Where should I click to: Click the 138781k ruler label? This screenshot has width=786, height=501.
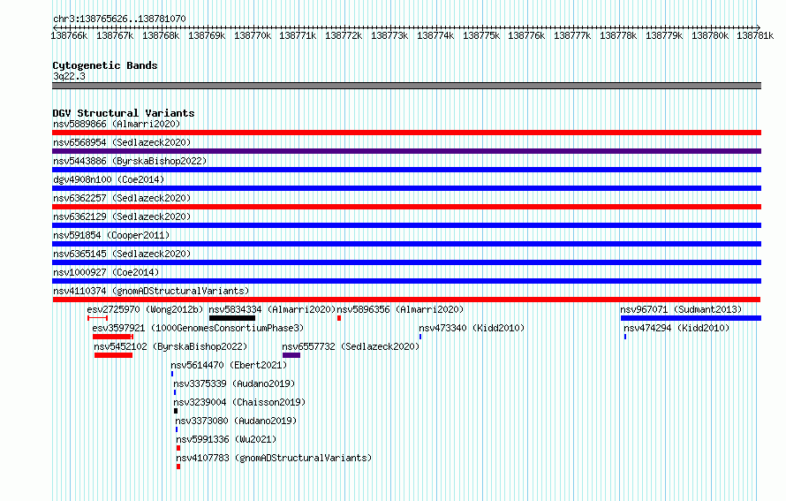(755, 35)
